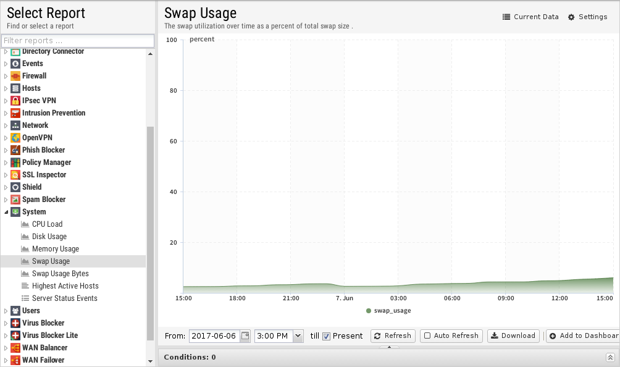Click the Virus Blocker Lite icon

click(15, 335)
